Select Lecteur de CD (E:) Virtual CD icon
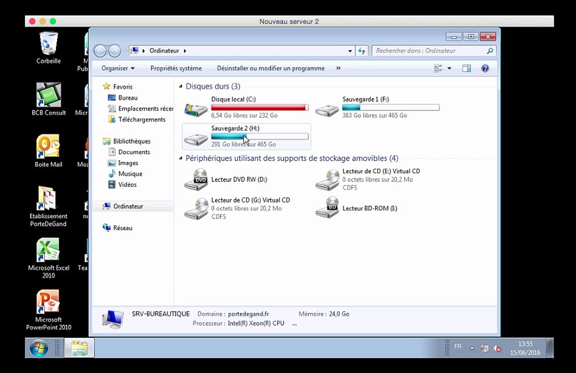576x373 pixels. [327, 180]
